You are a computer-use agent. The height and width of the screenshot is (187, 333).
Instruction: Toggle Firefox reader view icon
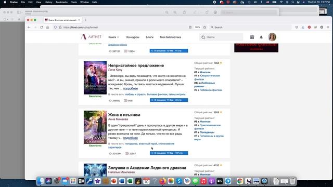pyautogui.click(x=190, y=28)
